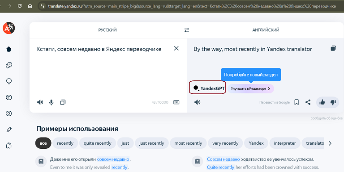Copy the translated text
Screen dimensions: 344x172
333,48
